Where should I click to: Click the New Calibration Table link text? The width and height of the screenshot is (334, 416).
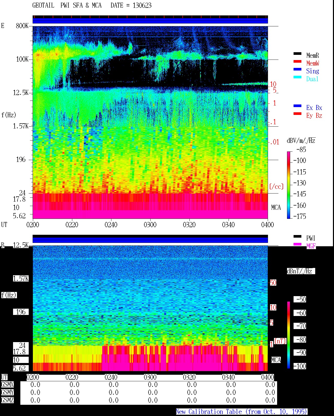(x=242, y=412)
